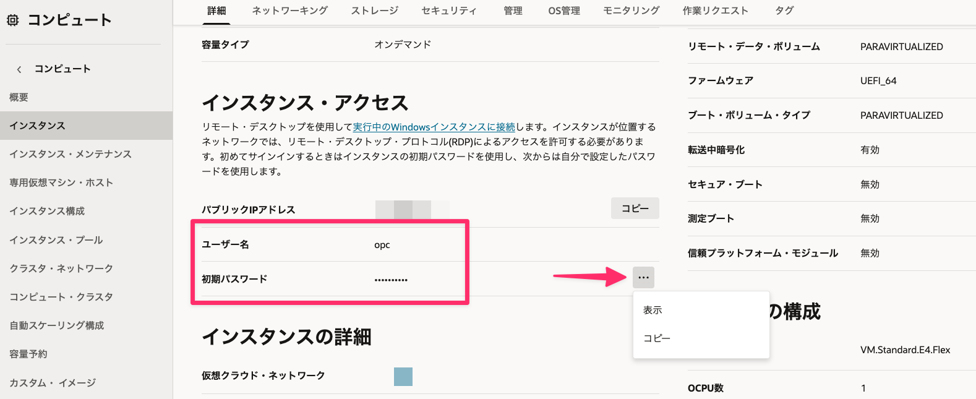Open 専用仮想マシン・ホスト in sidebar
Screen dimensions: 976x399
click(61, 182)
